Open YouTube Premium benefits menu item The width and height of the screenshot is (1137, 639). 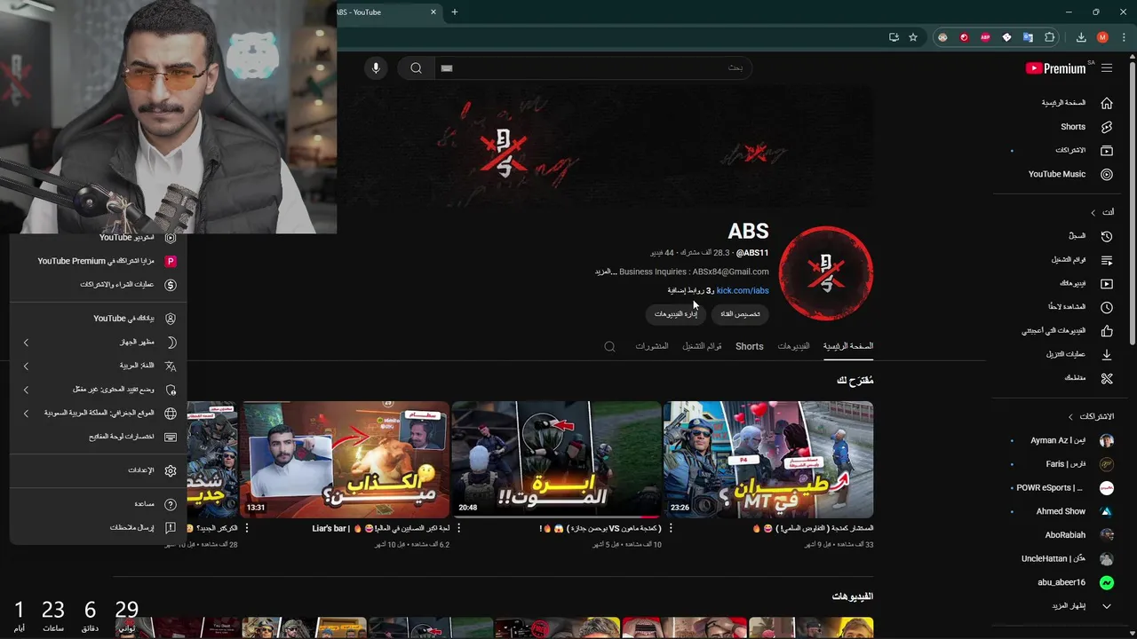tap(98, 261)
